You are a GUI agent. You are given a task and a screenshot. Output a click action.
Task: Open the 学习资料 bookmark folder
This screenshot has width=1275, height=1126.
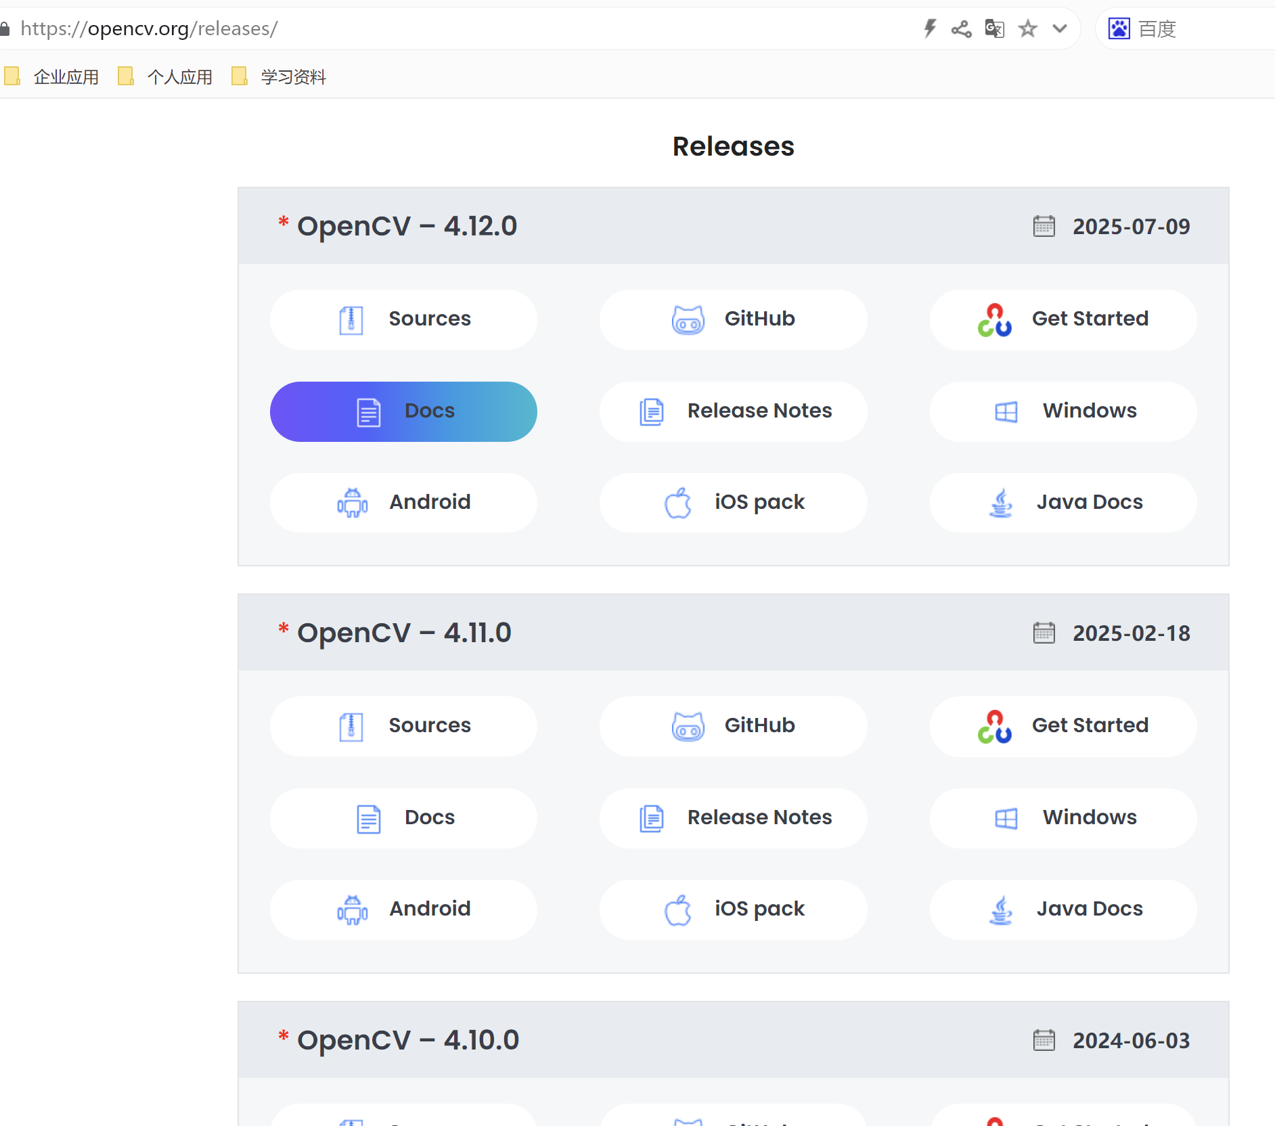click(279, 76)
